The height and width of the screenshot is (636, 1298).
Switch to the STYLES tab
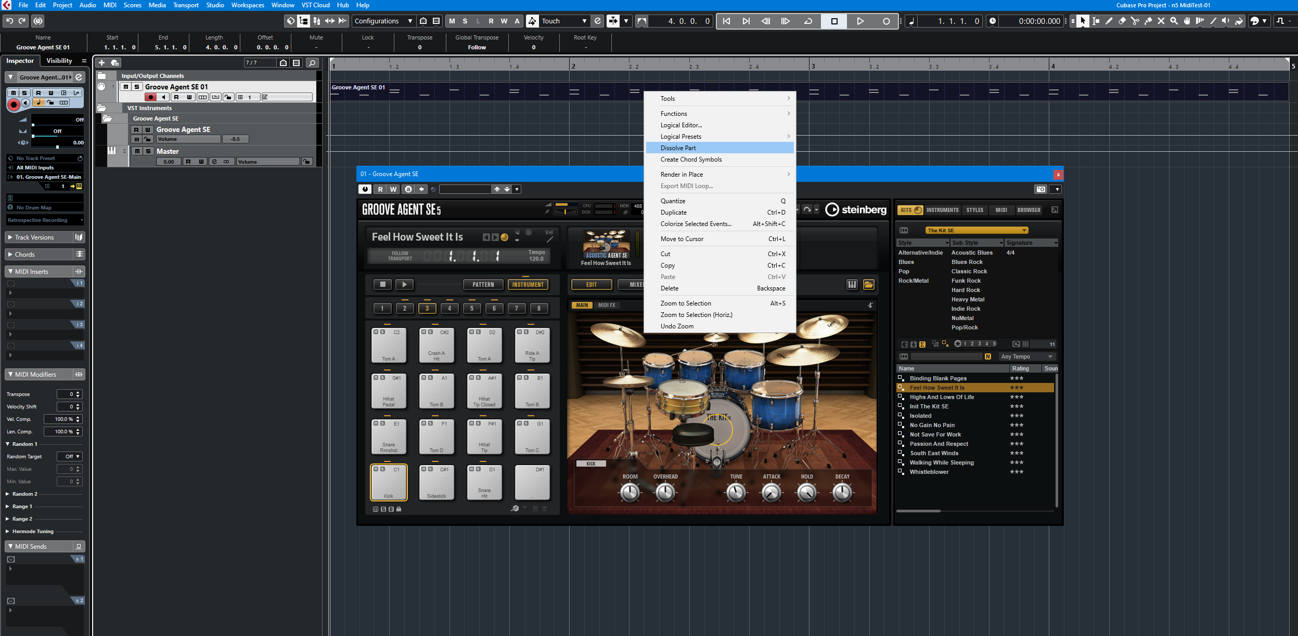pyautogui.click(x=974, y=210)
